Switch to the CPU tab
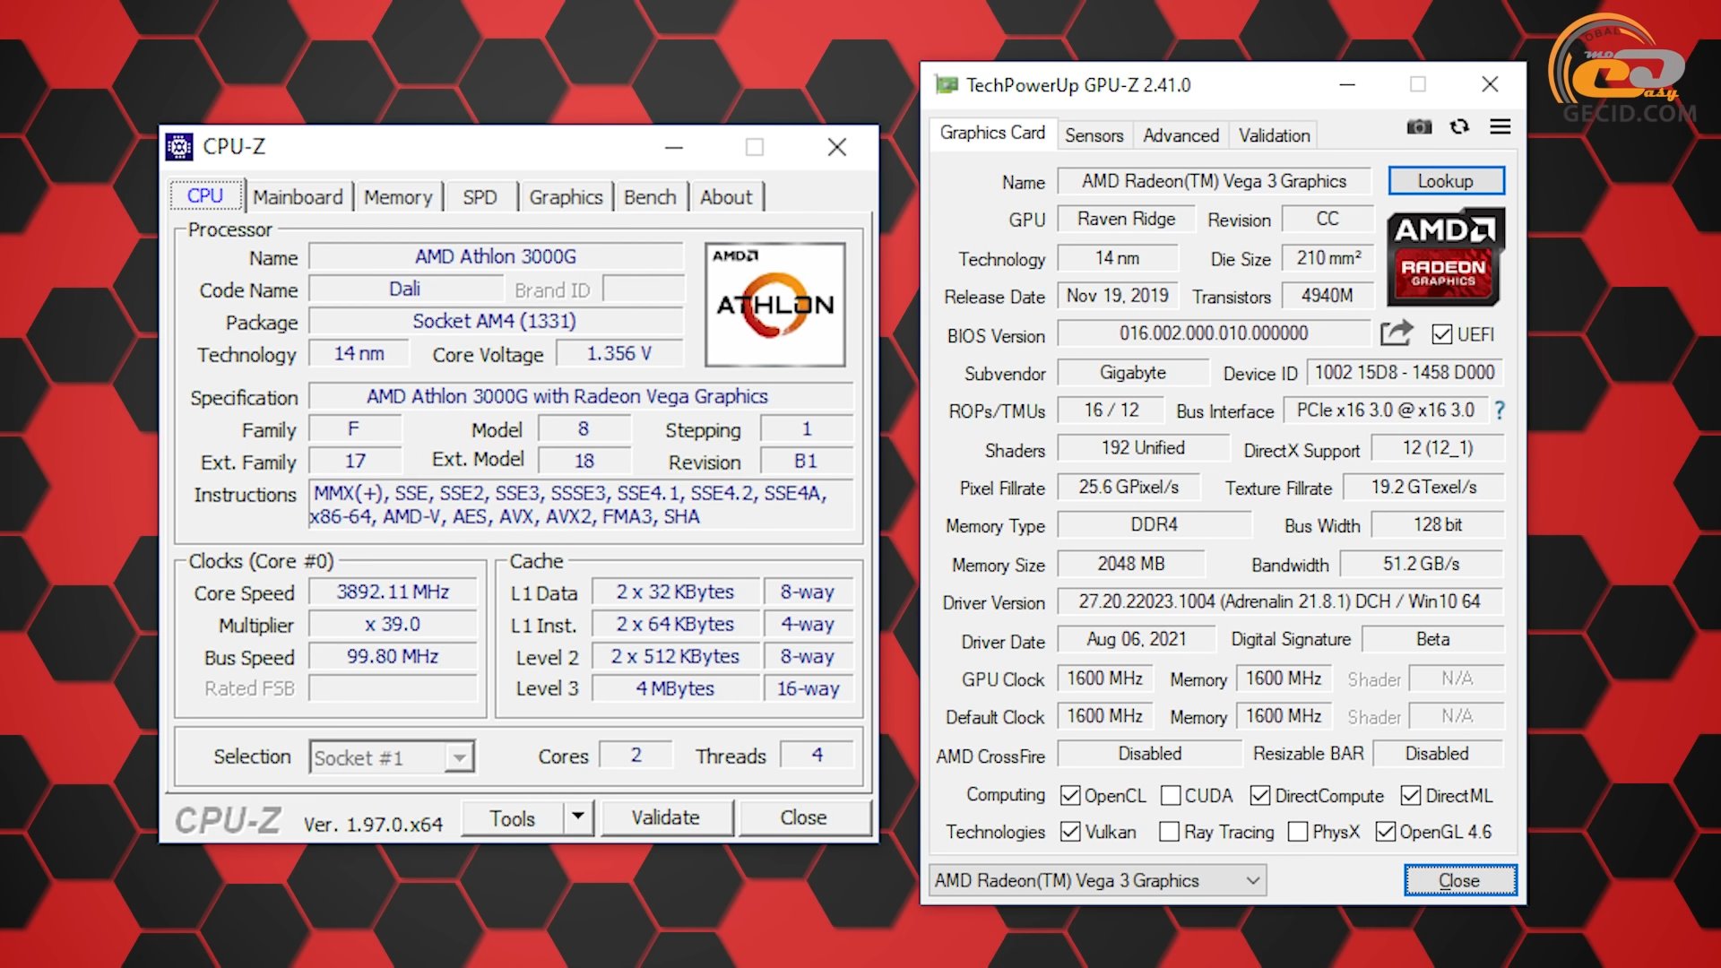 205,195
